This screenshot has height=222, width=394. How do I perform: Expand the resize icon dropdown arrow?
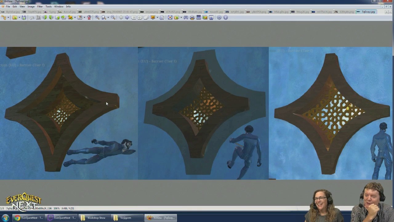point(75,18)
